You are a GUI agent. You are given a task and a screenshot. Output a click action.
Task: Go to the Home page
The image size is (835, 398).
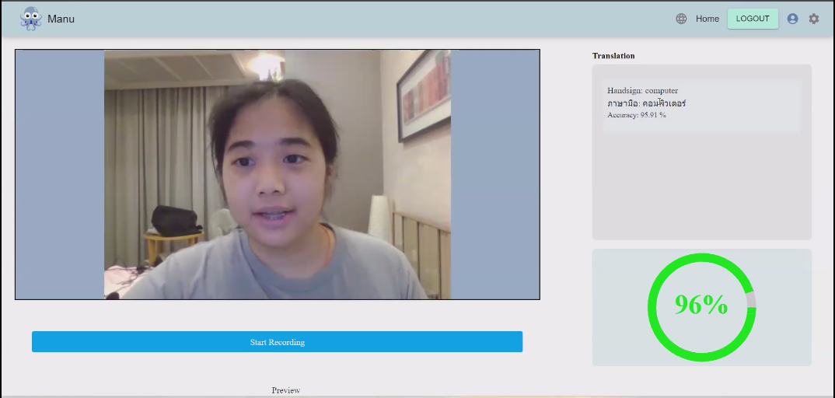(x=707, y=19)
